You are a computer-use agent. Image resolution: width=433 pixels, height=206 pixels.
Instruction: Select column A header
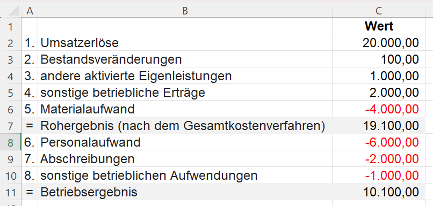point(30,11)
